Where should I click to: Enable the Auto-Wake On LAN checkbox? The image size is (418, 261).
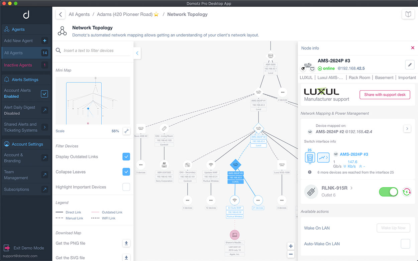tap(405, 244)
